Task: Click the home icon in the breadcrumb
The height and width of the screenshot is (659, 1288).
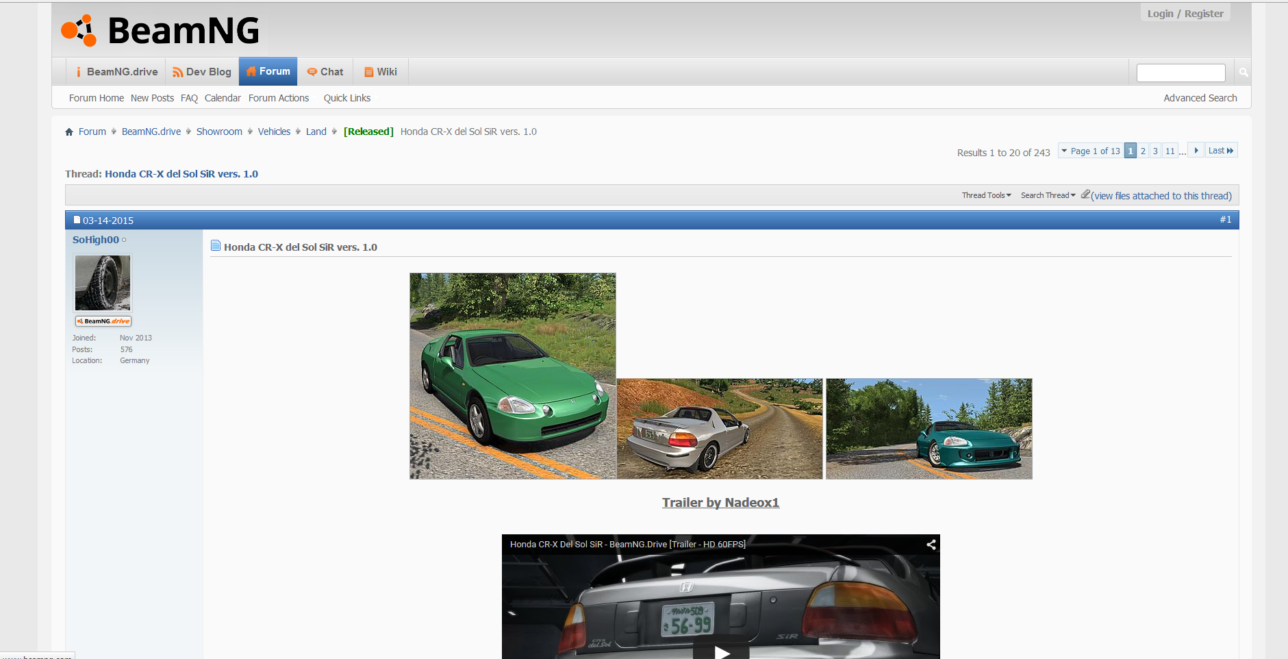Action: coord(69,132)
